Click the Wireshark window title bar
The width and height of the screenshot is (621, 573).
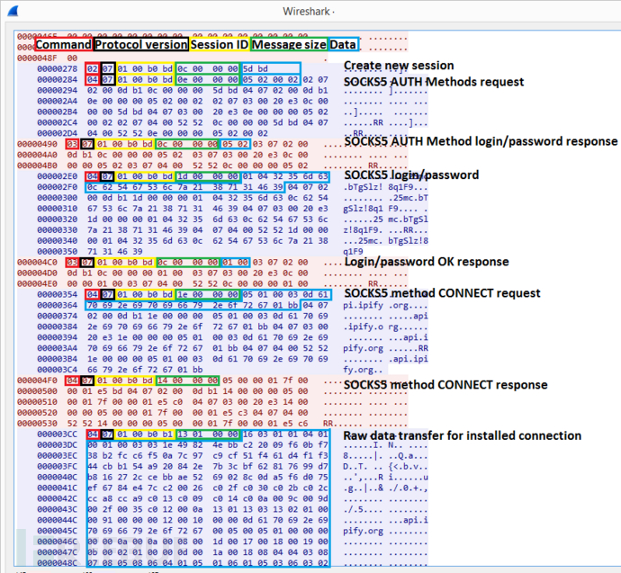point(310,13)
